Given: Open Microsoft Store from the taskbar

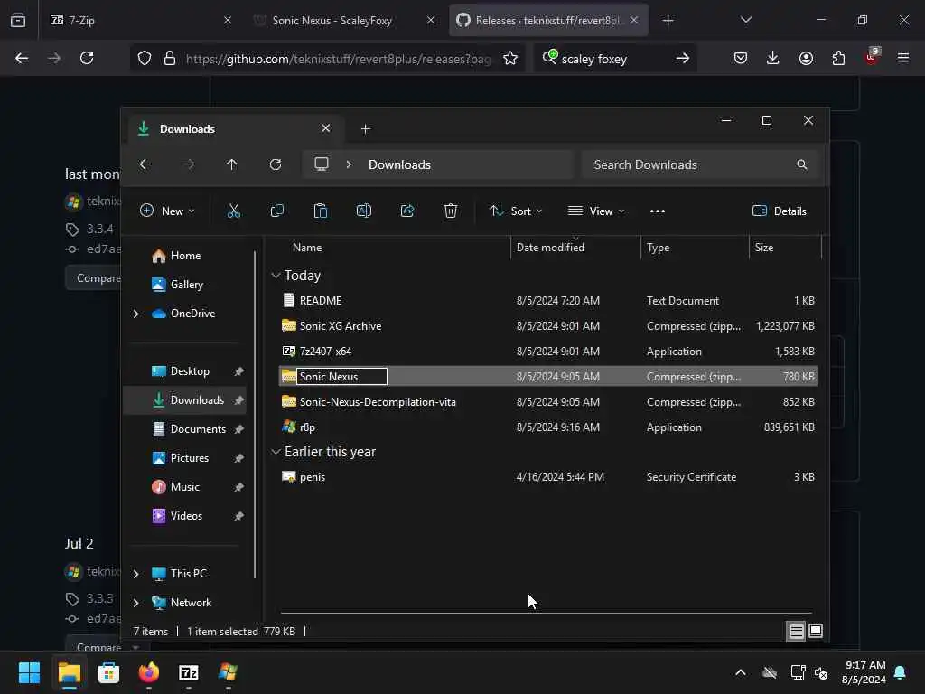Looking at the screenshot, I should tap(108, 672).
